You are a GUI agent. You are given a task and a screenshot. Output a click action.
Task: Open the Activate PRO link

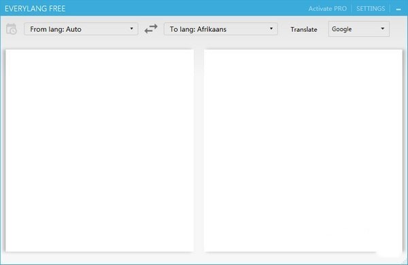pos(327,9)
